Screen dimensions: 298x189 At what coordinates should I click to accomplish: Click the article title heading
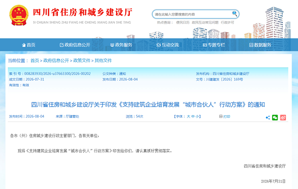148,104
